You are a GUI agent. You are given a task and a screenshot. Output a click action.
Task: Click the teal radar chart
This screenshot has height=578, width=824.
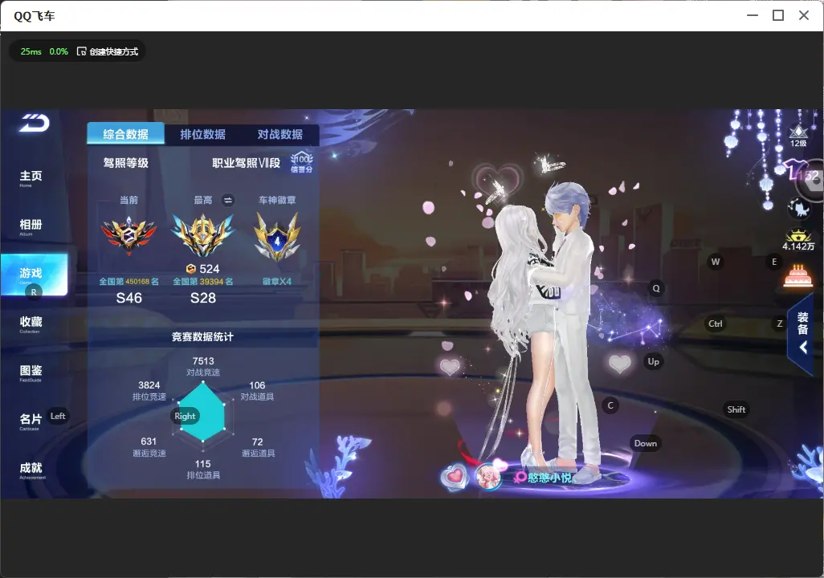point(203,412)
